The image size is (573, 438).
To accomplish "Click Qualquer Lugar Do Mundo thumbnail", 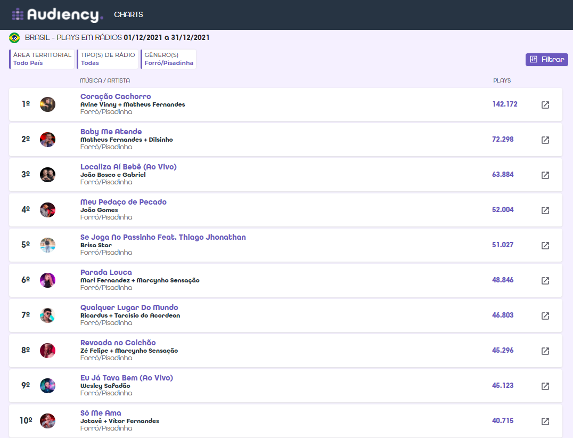I will pyautogui.click(x=47, y=315).
